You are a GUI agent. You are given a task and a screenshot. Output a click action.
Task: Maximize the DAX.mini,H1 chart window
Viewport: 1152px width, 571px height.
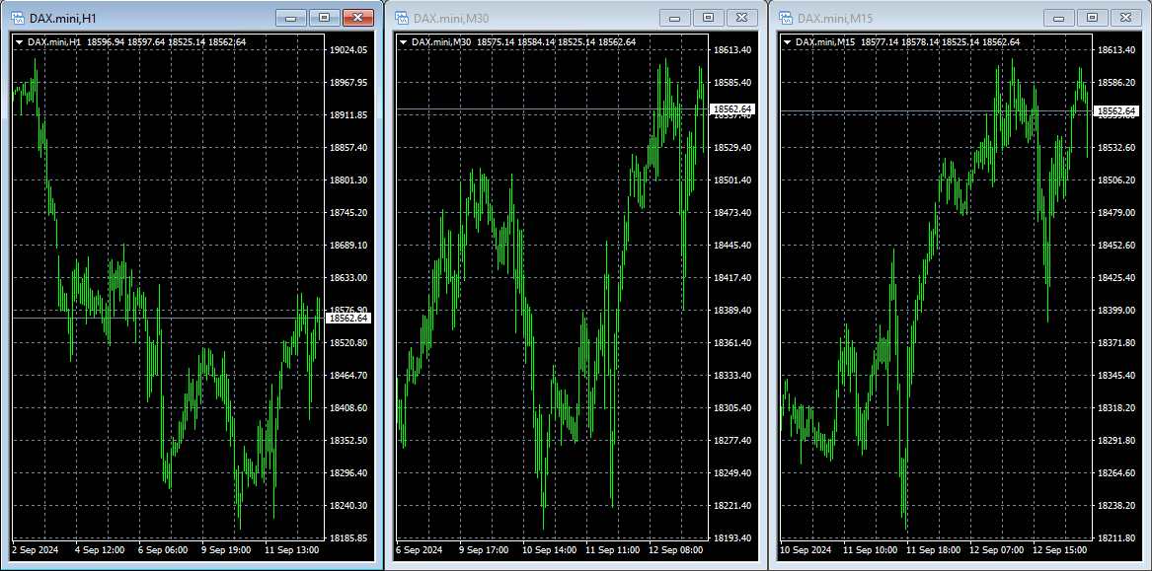[324, 18]
